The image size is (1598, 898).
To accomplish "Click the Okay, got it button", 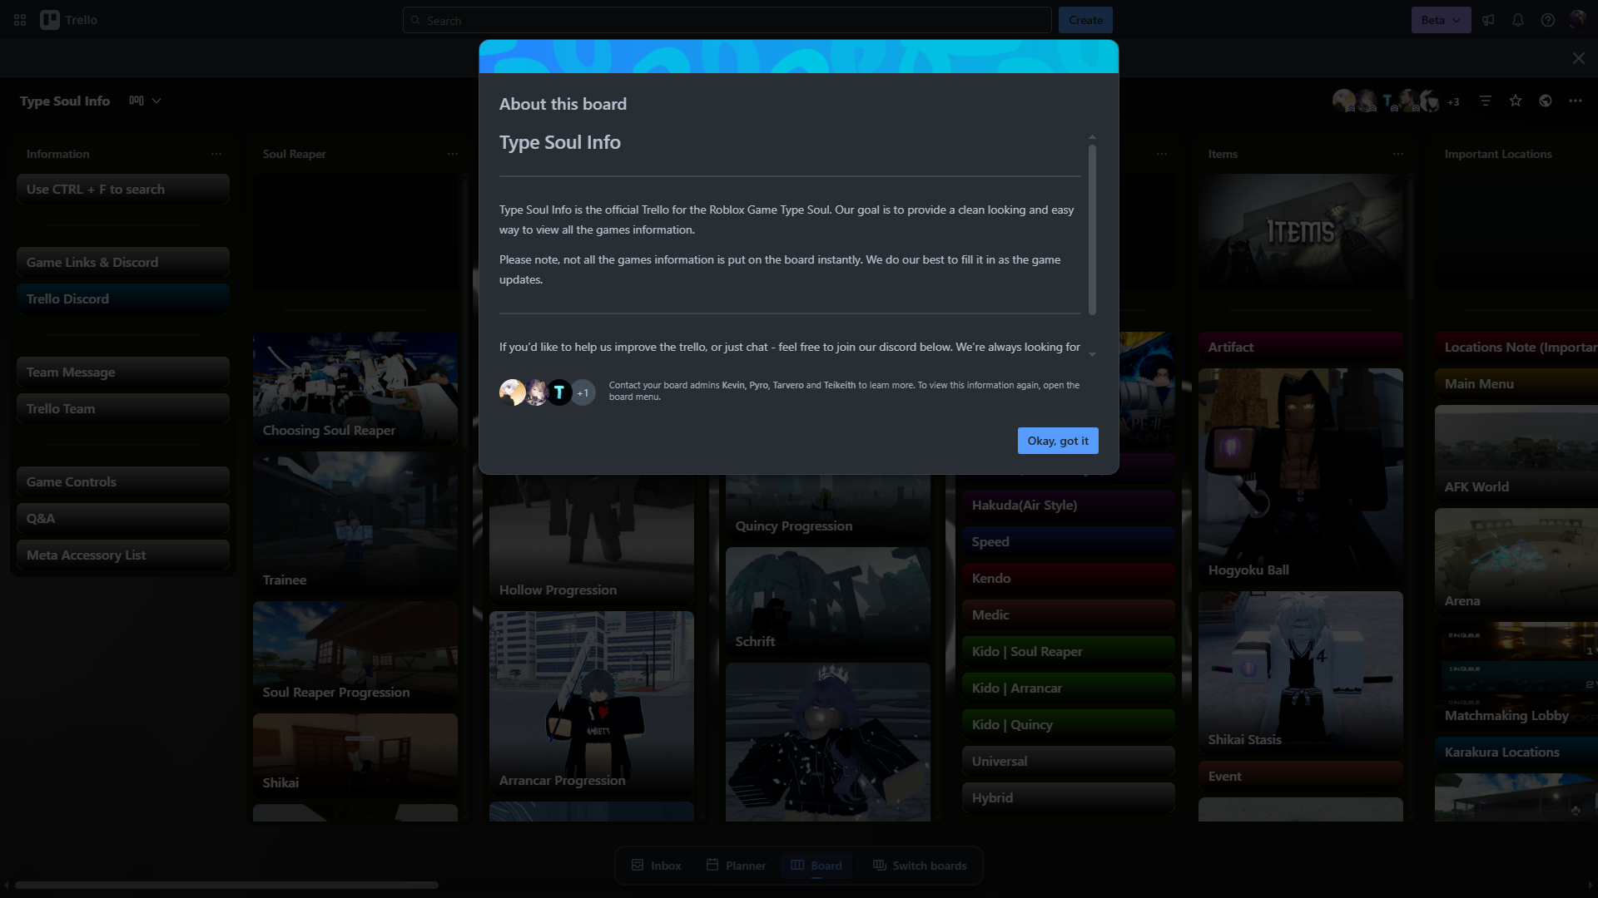I will point(1057,441).
